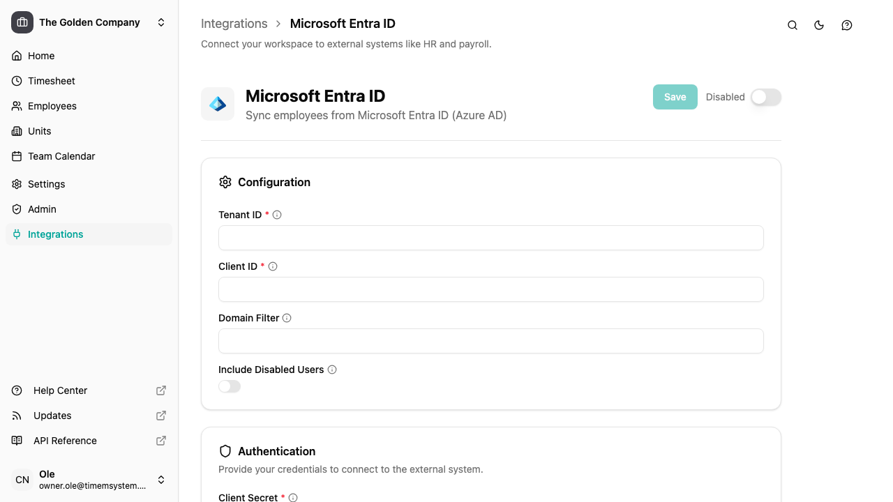Image resolution: width=893 pixels, height=502 pixels.
Task: Toggle dark mode using the moon icon
Action: pyautogui.click(x=819, y=25)
